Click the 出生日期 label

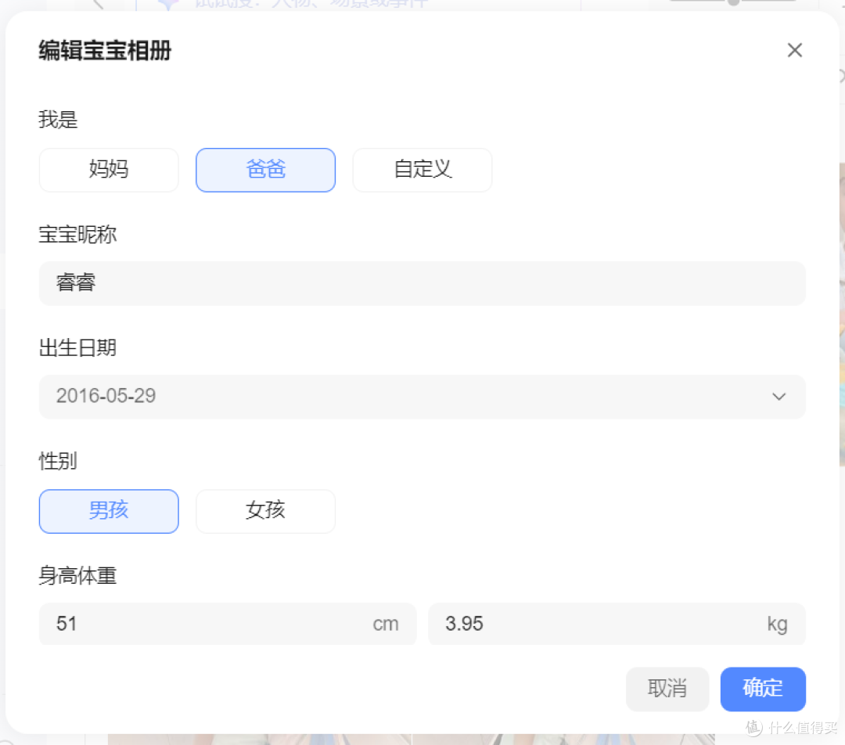point(77,347)
